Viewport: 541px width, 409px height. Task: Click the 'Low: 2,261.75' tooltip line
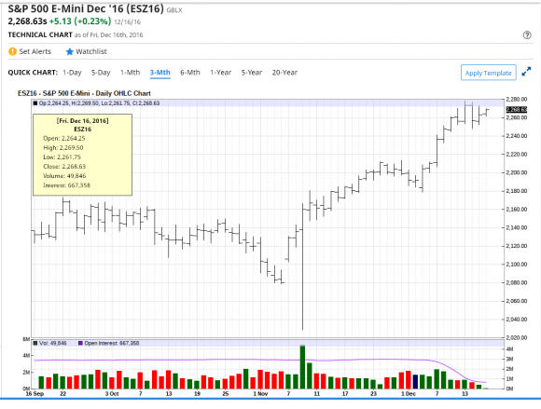pos(62,157)
